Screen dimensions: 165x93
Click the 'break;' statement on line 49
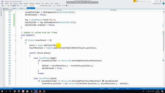coord(41,73)
